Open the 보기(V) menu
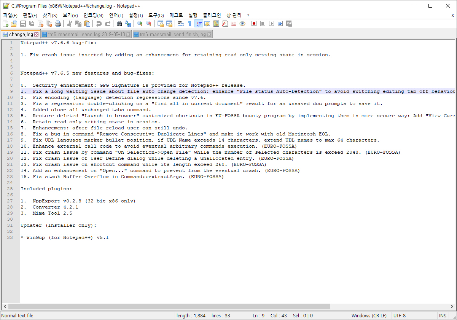Viewport: 457px width, 320px height. click(x=70, y=15)
